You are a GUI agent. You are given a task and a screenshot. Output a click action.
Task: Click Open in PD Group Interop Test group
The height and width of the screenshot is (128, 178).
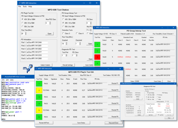pyautogui.click(x=90, y=44)
